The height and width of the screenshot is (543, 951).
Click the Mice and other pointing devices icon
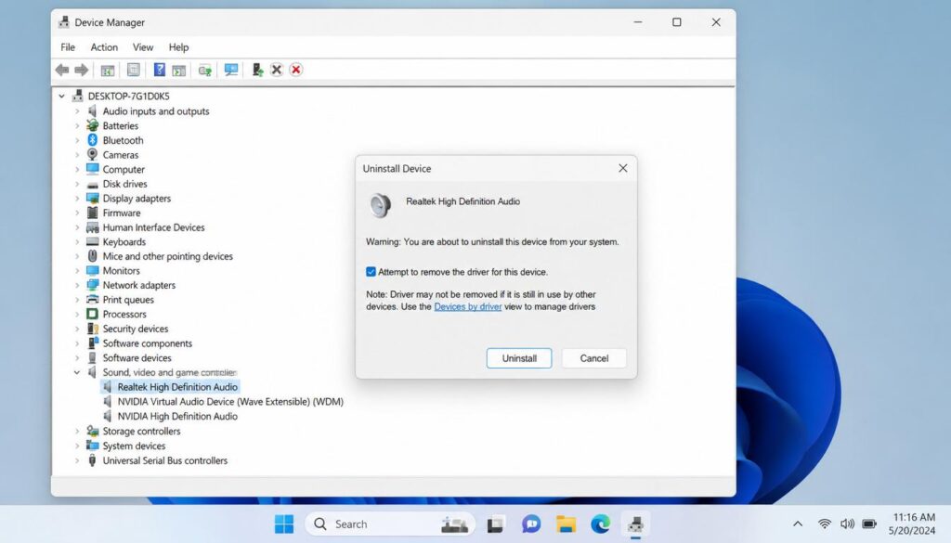92,256
